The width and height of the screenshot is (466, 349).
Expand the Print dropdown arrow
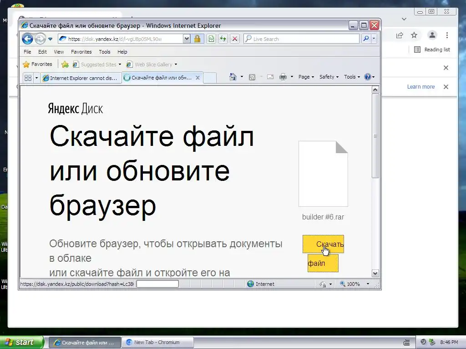tap(292, 77)
